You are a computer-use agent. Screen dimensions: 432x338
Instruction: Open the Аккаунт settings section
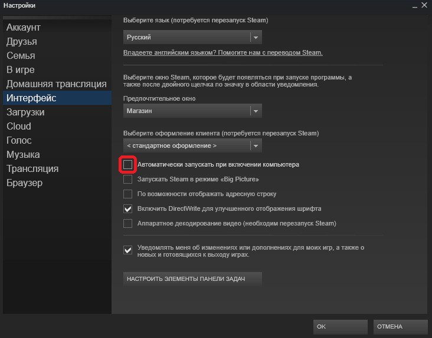(x=57, y=28)
